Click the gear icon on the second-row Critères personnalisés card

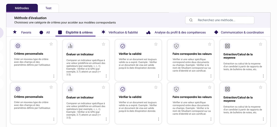pos(18,89)
